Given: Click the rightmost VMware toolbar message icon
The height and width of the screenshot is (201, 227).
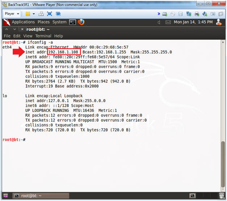Looking at the screenshot, I should click(x=221, y=14).
